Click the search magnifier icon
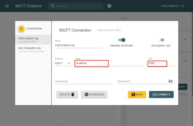Screen dimensions: 193x126 (53, 6)
